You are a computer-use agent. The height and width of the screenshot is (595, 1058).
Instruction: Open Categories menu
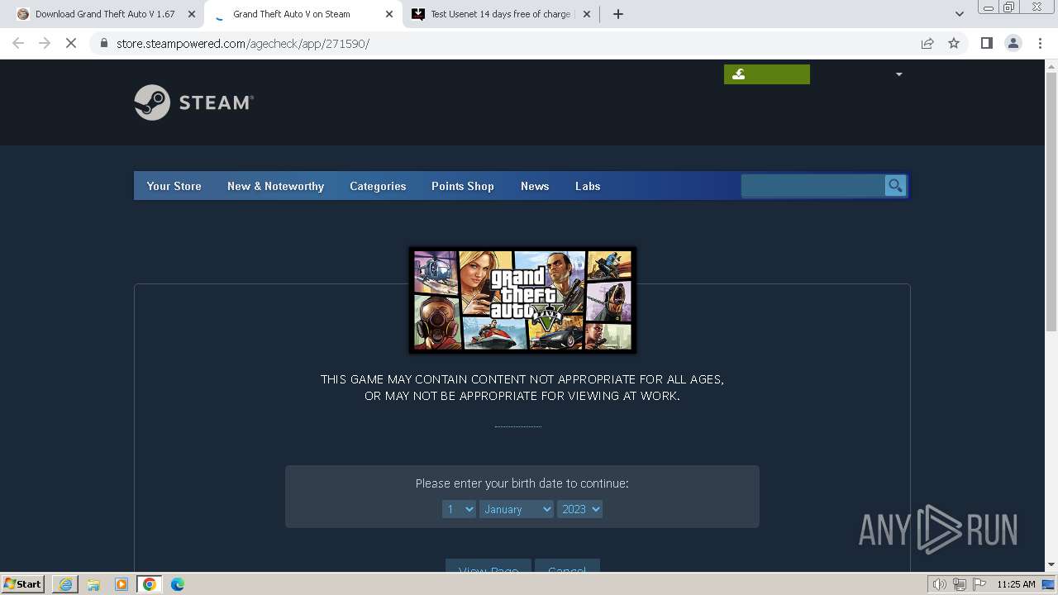click(378, 186)
